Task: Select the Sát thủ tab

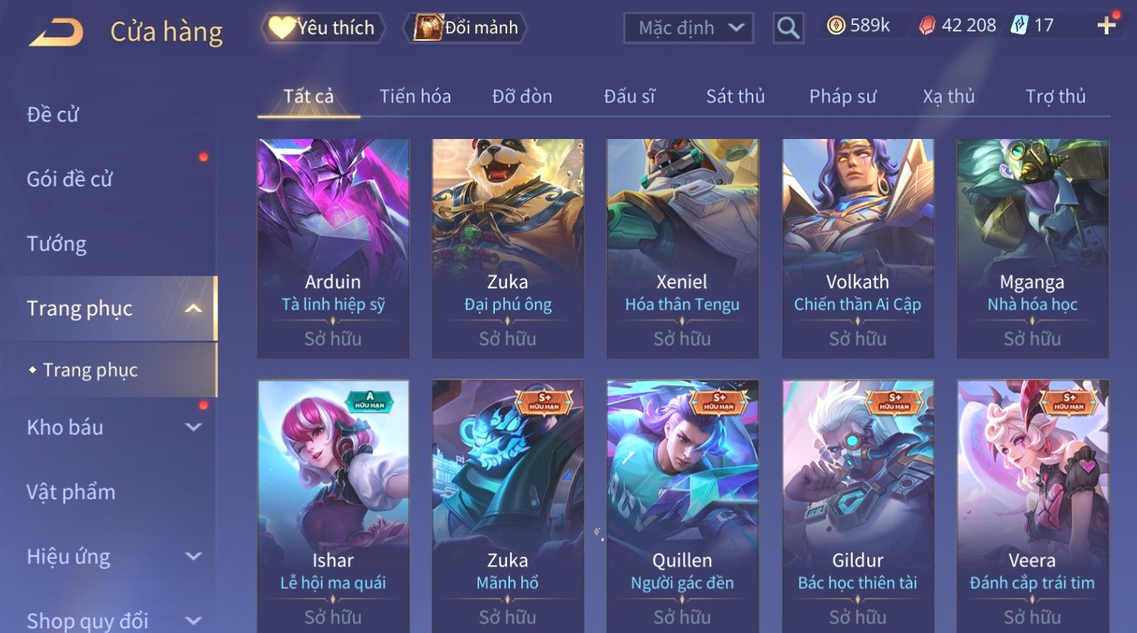Action: (x=735, y=97)
